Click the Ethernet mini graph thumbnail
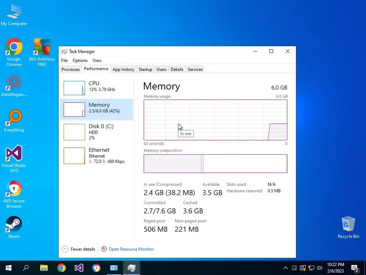 point(74,156)
